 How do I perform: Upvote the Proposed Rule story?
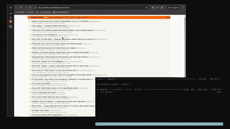31,57
